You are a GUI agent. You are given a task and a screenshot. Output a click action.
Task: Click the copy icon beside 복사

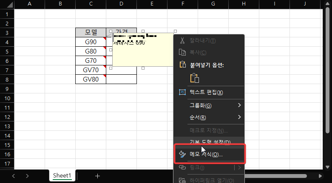182,52
